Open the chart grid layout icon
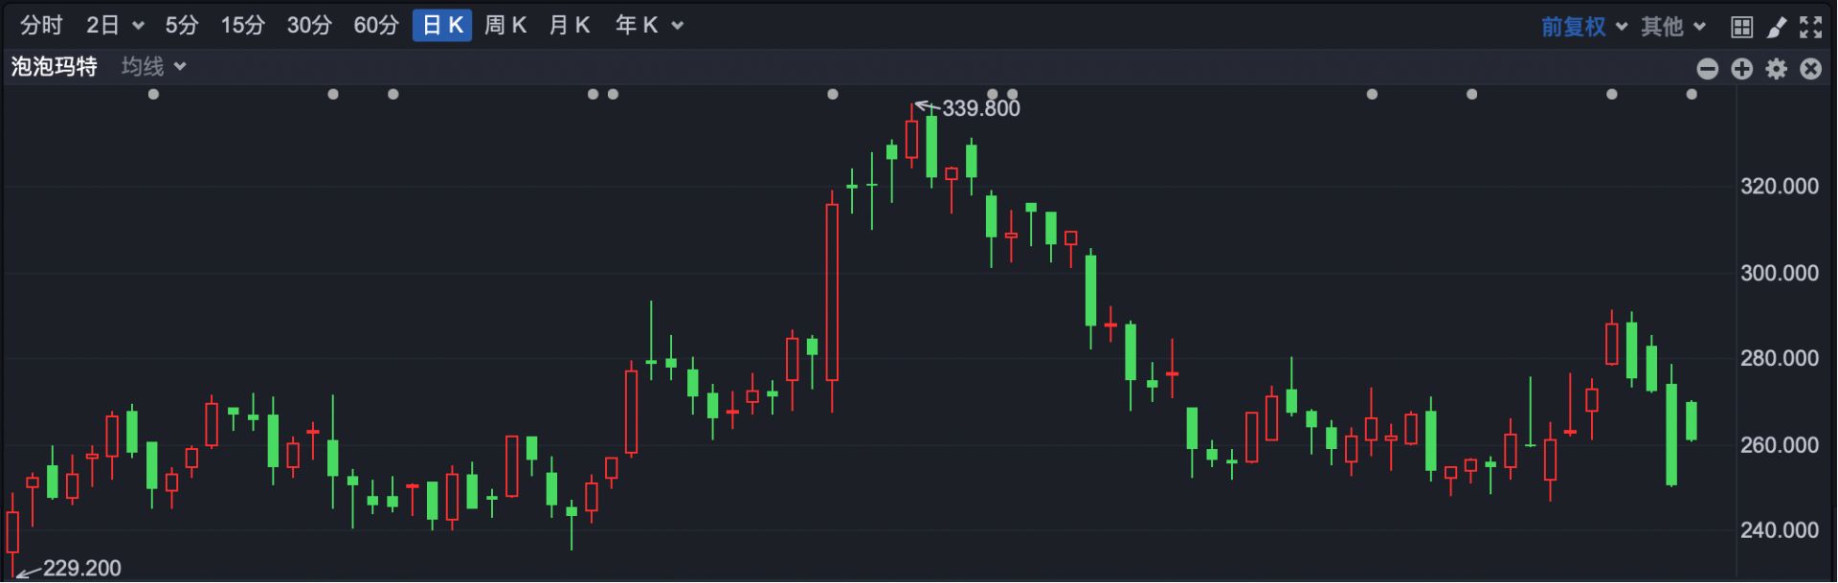Image resolution: width=1838 pixels, height=583 pixels. click(x=1741, y=27)
